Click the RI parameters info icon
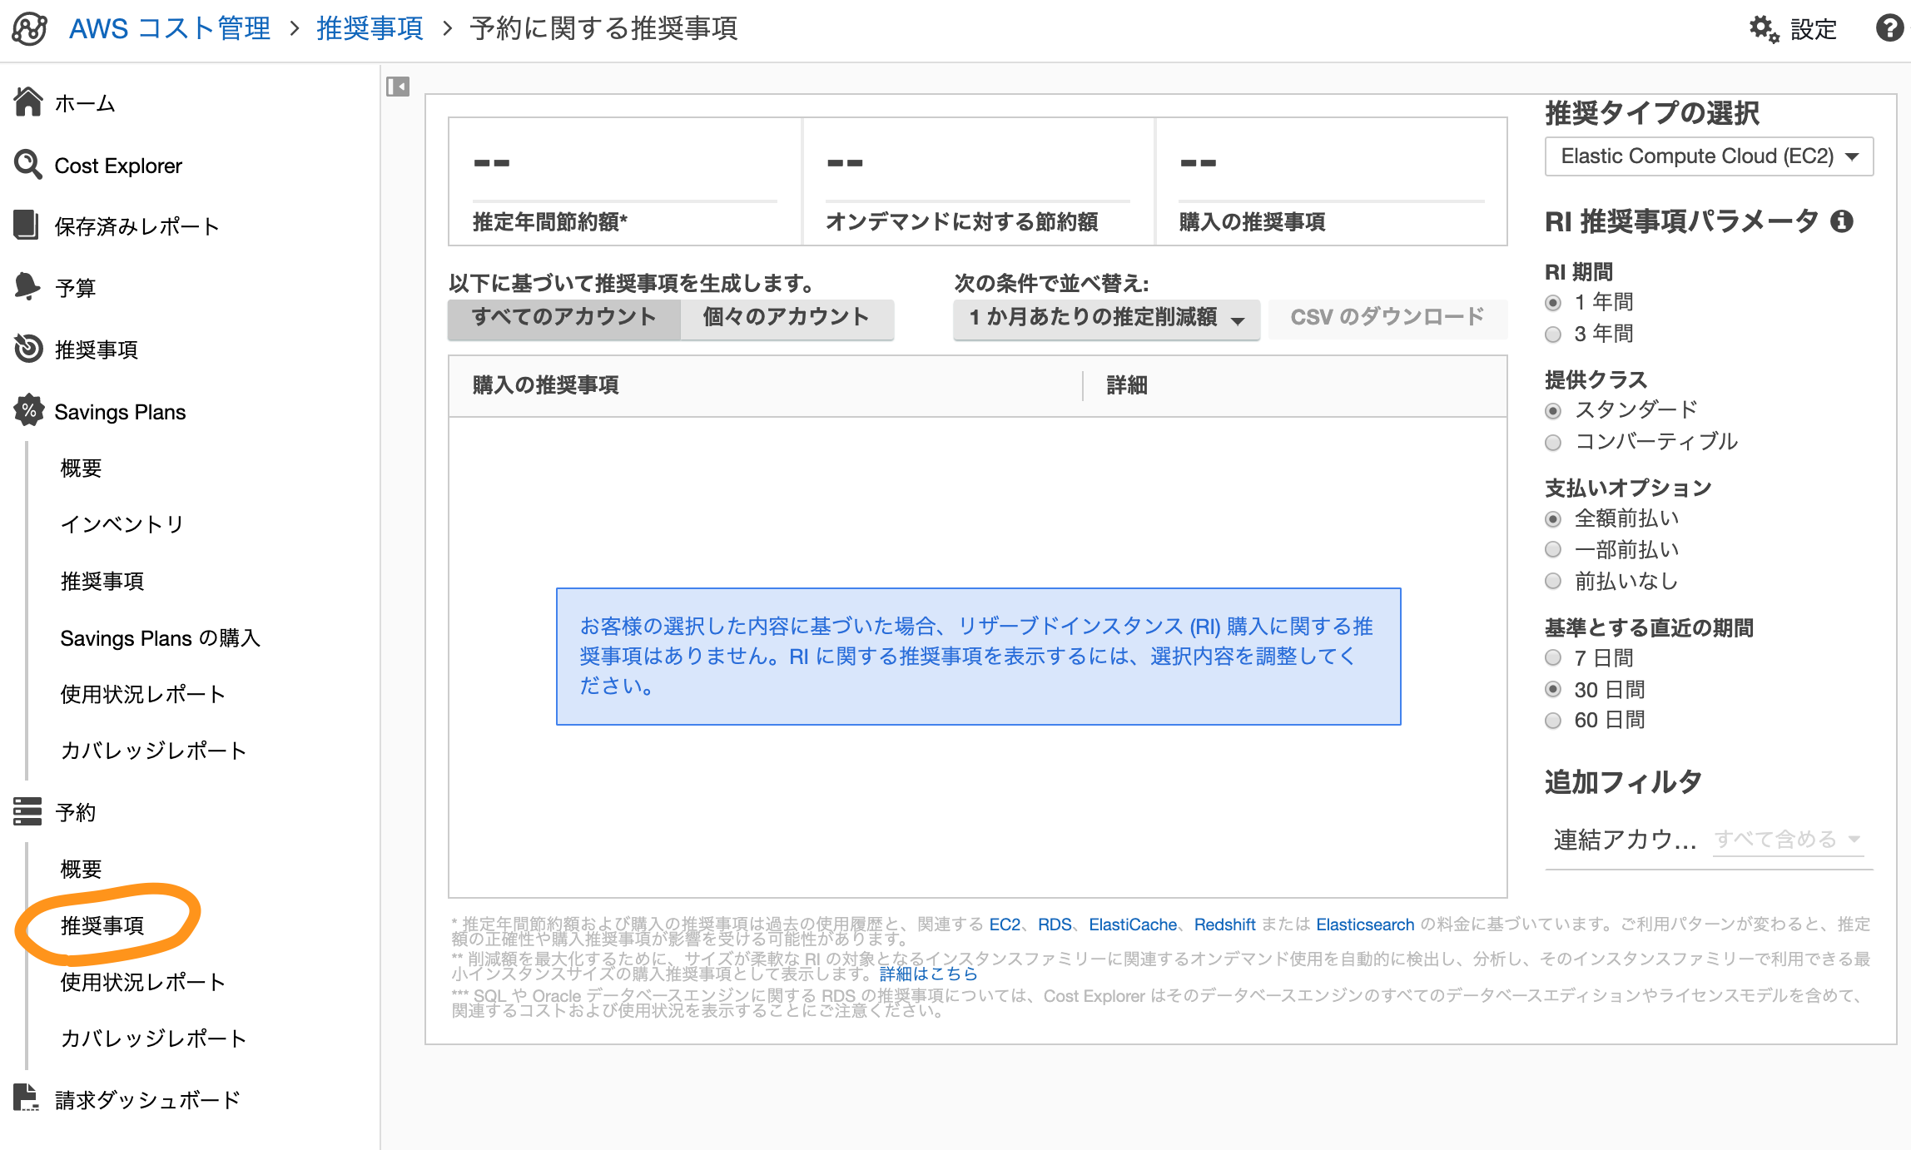This screenshot has height=1150, width=1911. [1842, 221]
